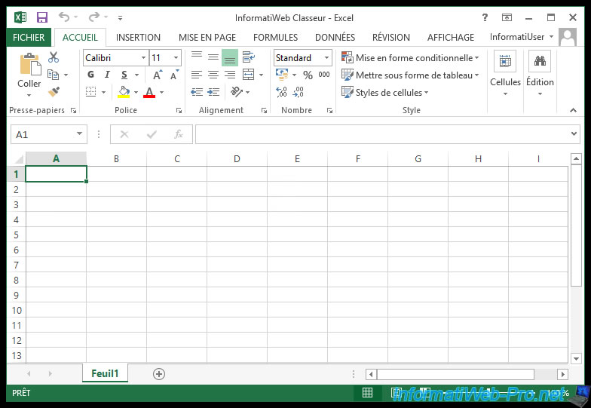Image resolution: width=591 pixels, height=408 pixels.
Task: Apply yellow fill color to the cell
Action: 124,92
